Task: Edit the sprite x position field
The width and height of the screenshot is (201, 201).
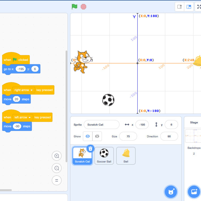Action: click(x=142, y=125)
